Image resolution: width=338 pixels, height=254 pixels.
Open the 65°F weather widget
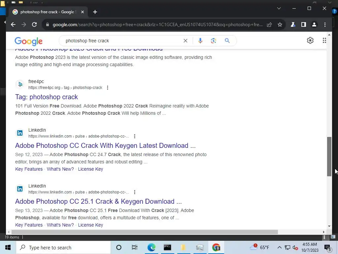click(259, 247)
